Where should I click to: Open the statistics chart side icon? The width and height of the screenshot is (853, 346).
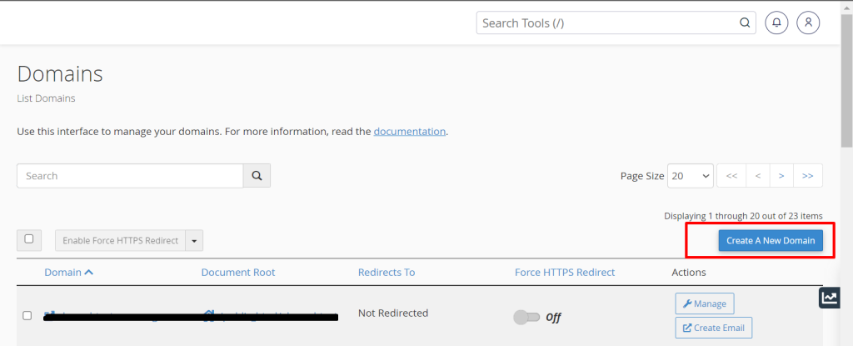click(x=830, y=298)
